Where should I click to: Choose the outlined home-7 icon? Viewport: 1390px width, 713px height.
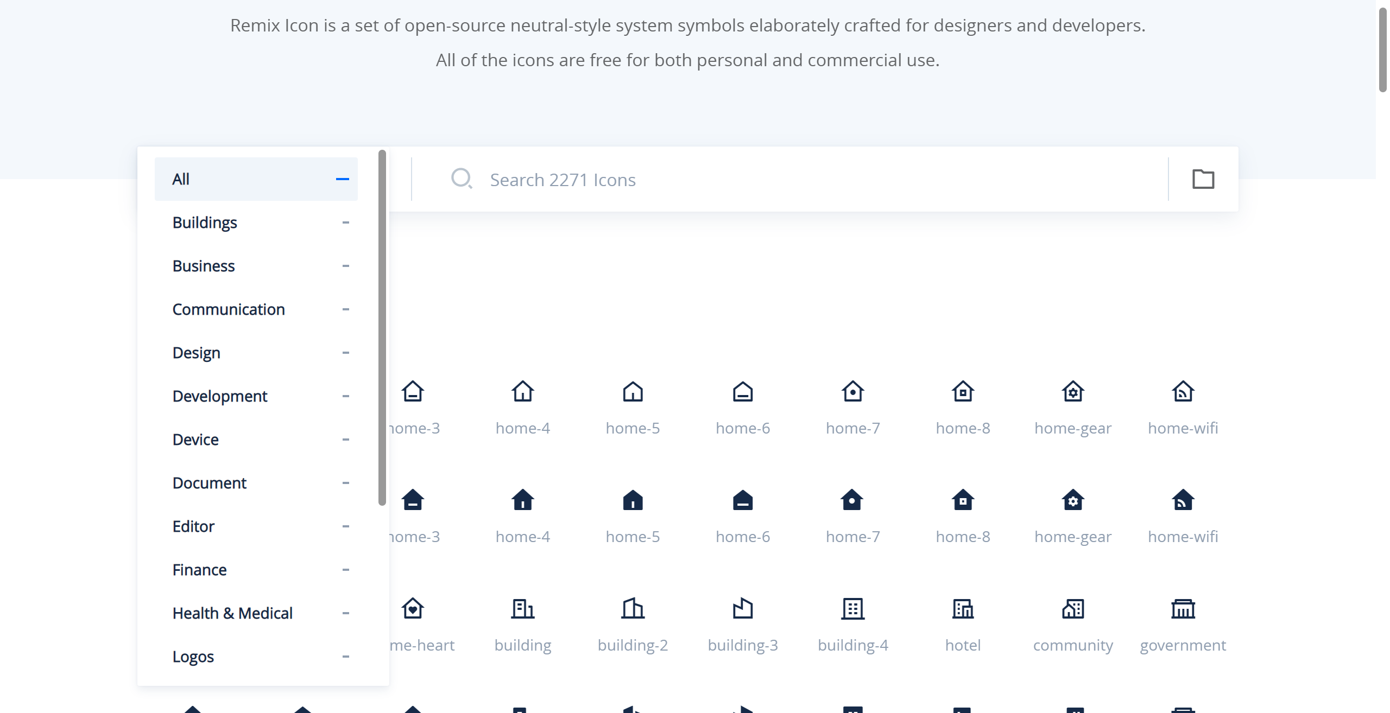pyautogui.click(x=852, y=391)
